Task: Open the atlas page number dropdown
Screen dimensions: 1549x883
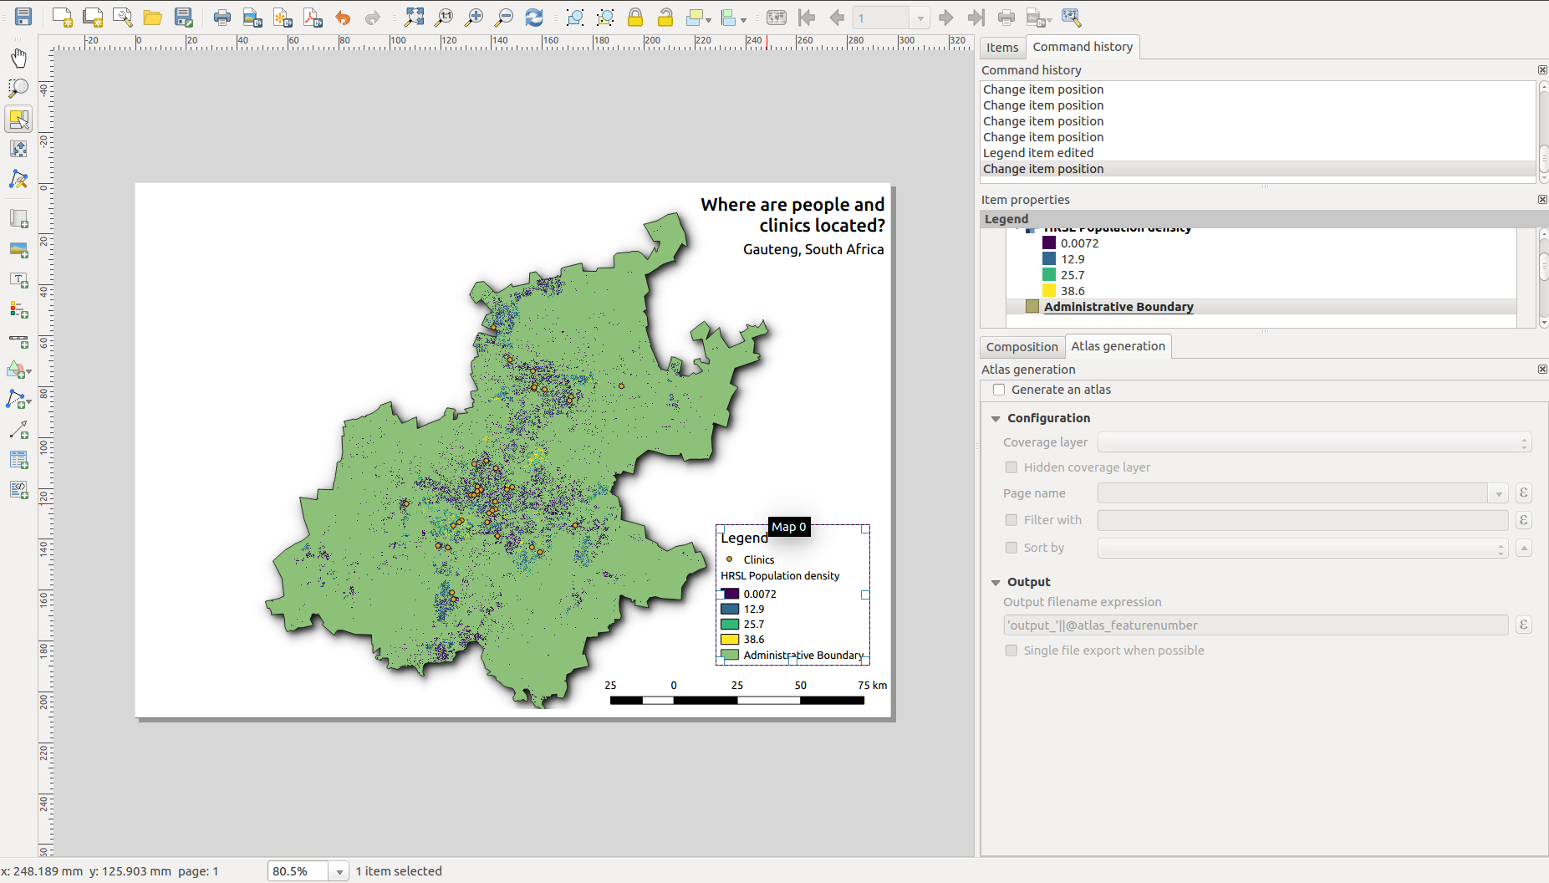Action: pyautogui.click(x=920, y=18)
